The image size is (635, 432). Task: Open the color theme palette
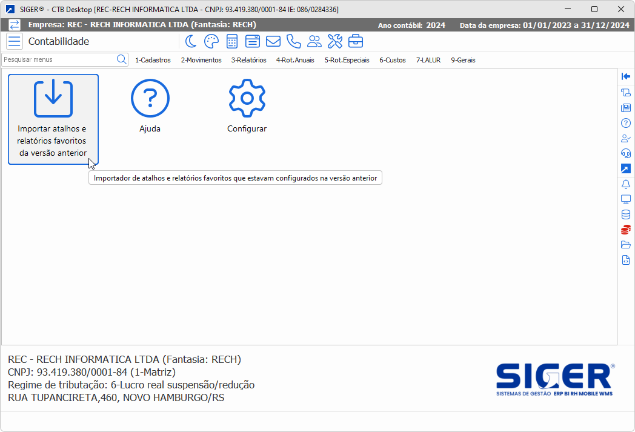click(211, 41)
